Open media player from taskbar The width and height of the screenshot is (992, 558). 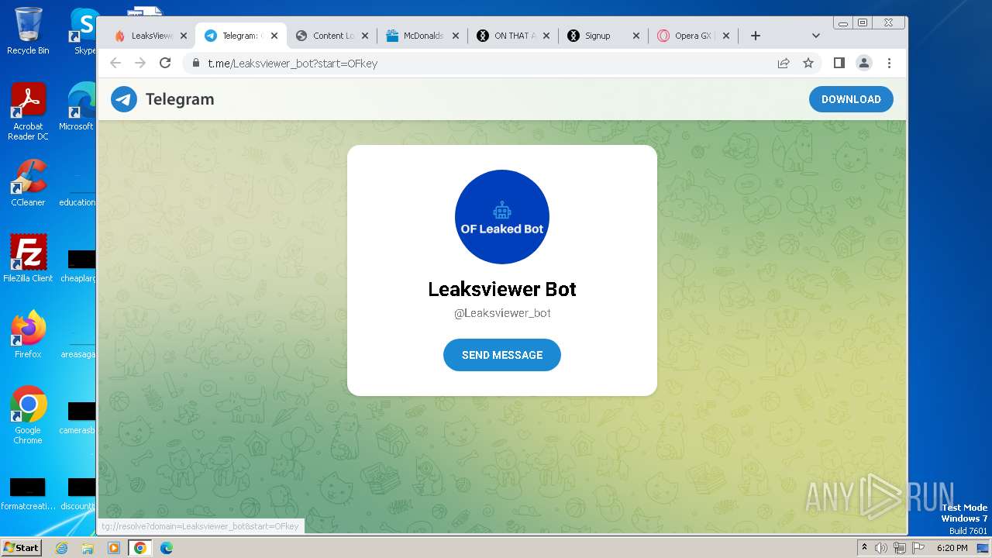tap(114, 548)
